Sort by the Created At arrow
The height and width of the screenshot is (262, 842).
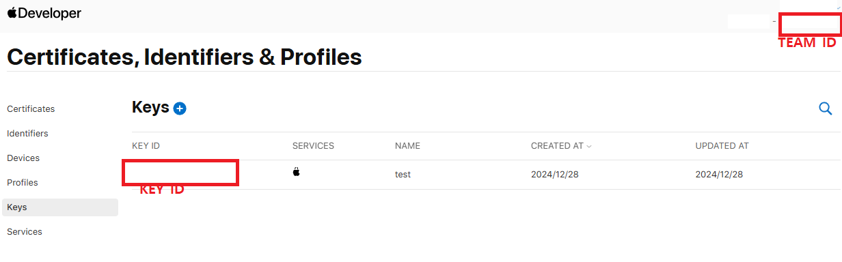pyautogui.click(x=589, y=146)
